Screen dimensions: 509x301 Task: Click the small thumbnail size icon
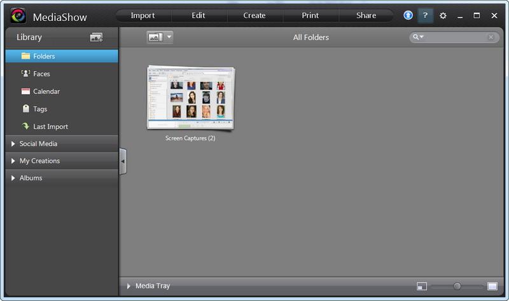point(422,286)
